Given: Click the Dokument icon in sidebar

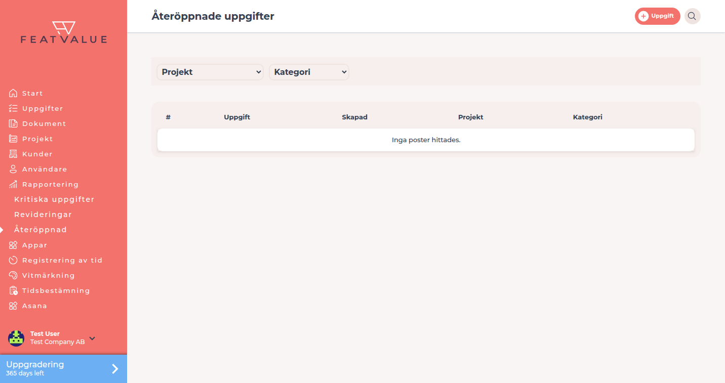Looking at the screenshot, I should pyautogui.click(x=13, y=123).
